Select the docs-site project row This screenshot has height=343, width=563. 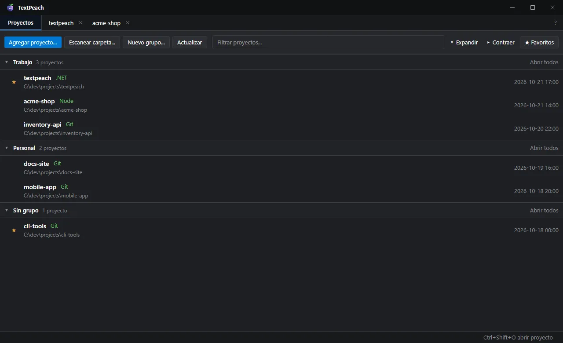click(281, 168)
